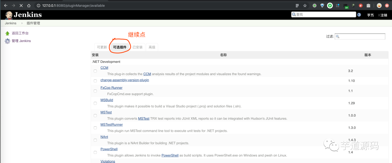392x163 pixels.
Task: Open the 已安装 tab
Action: (138, 47)
